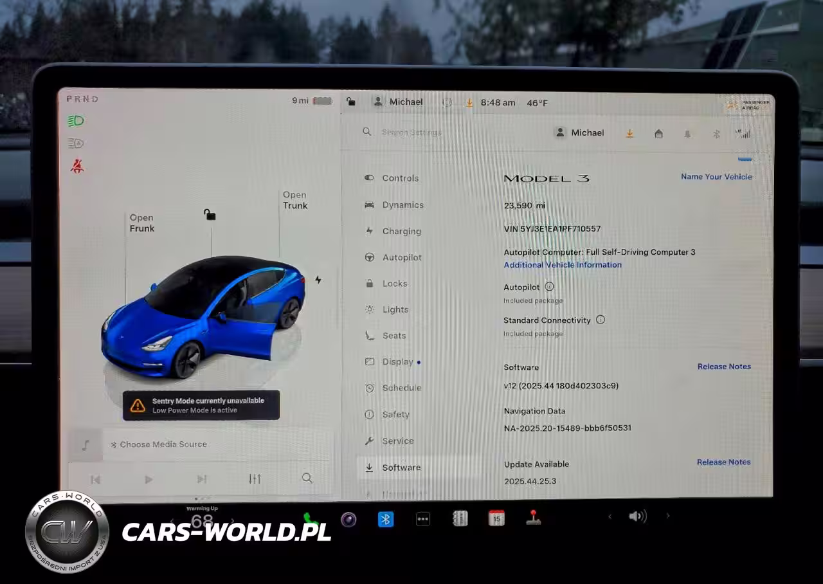Open the Additional Vehicle Information link

coord(563,265)
